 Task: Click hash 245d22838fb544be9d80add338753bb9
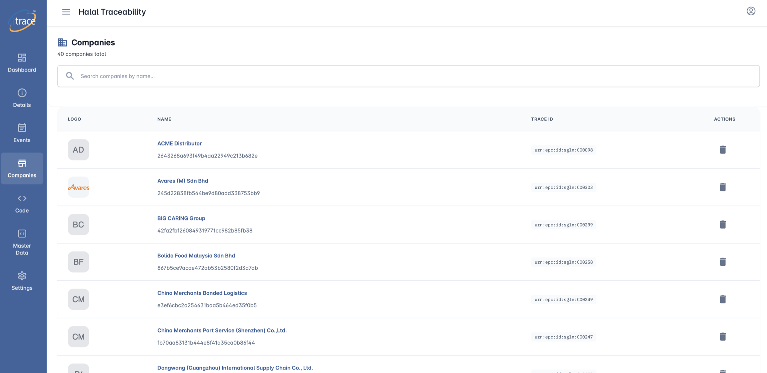[x=209, y=193]
